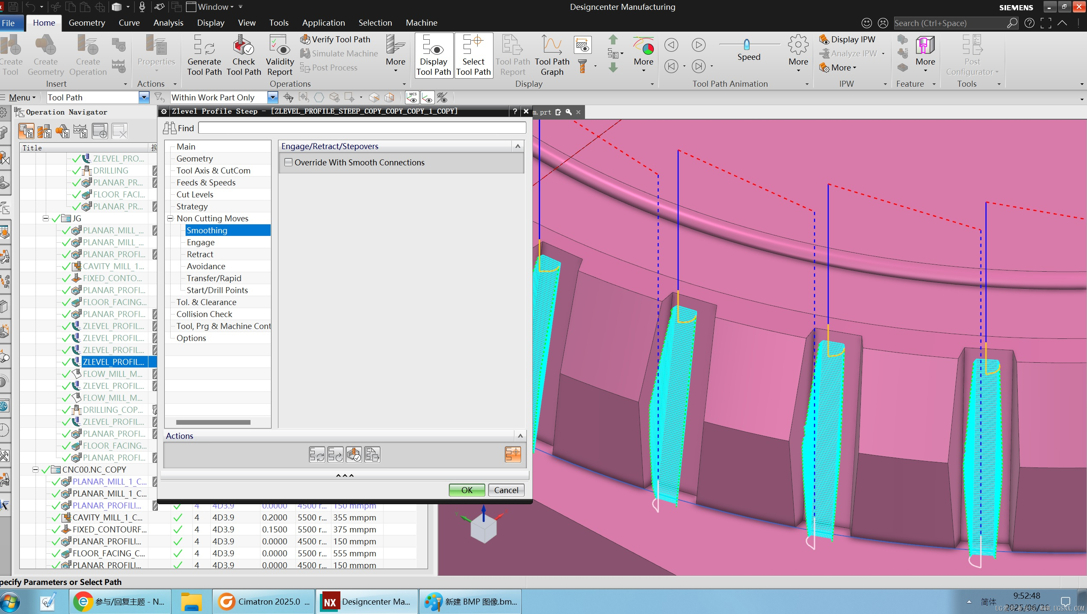This screenshot has height=614, width=1087.
Task: Collapse Non Cutting Moves tree node
Action: pos(170,218)
